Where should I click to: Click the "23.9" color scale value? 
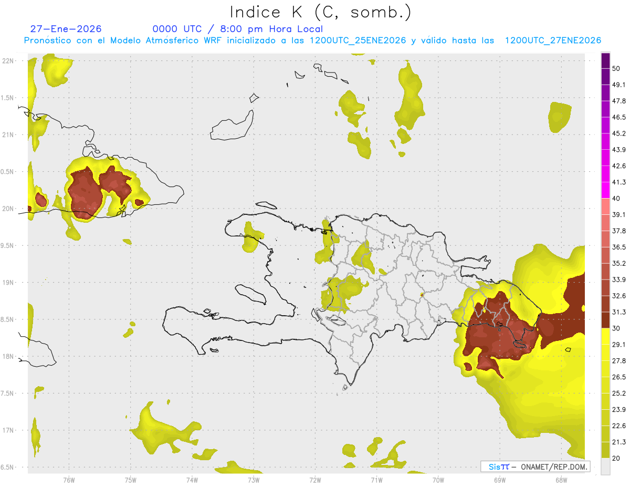pyautogui.click(x=619, y=410)
